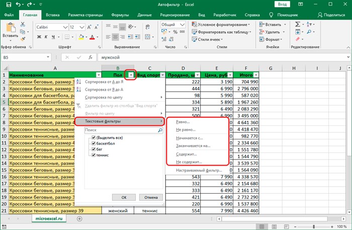Click the Вход sign-in button
Viewport: 352px width, 230px height.
click(282, 4)
